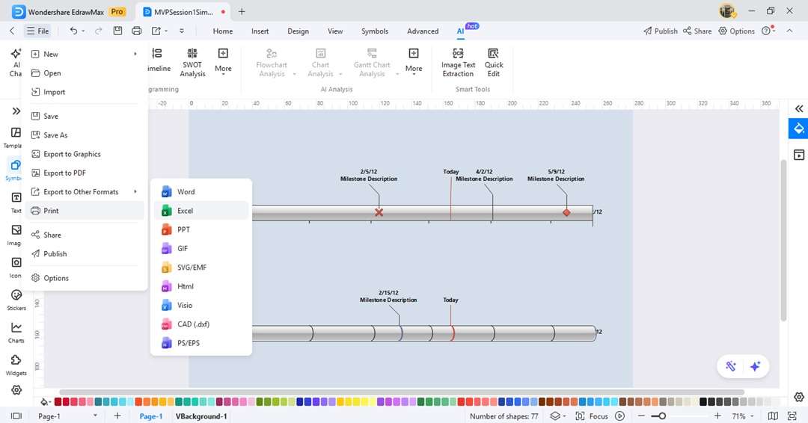This screenshot has width=808, height=423.
Task: Open the Stickers panel in sidebar
Action: [x=16, y=300]
